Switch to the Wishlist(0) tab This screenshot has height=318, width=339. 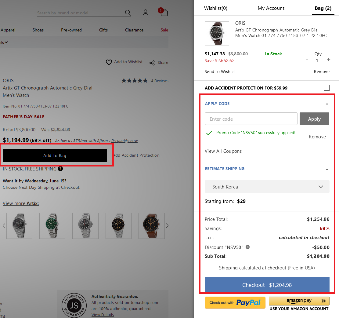click(215, 8)
